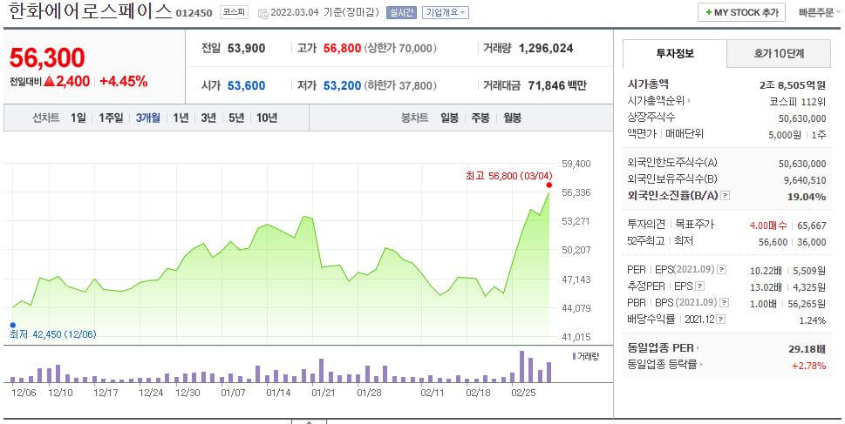The image size is (845, 424).
Task: Show the 월봉 candlestick chart
Action: 512,118
